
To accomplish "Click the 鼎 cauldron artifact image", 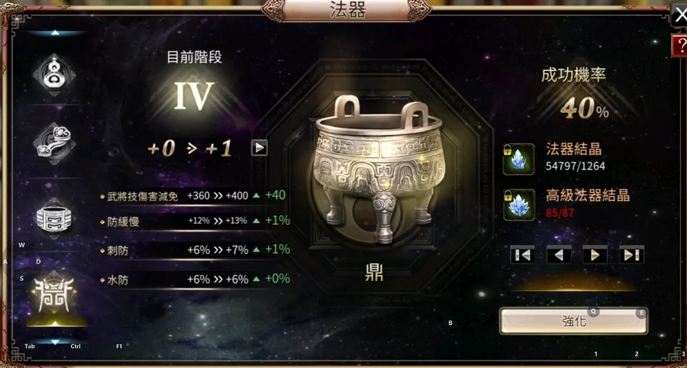I will [378, 169].
